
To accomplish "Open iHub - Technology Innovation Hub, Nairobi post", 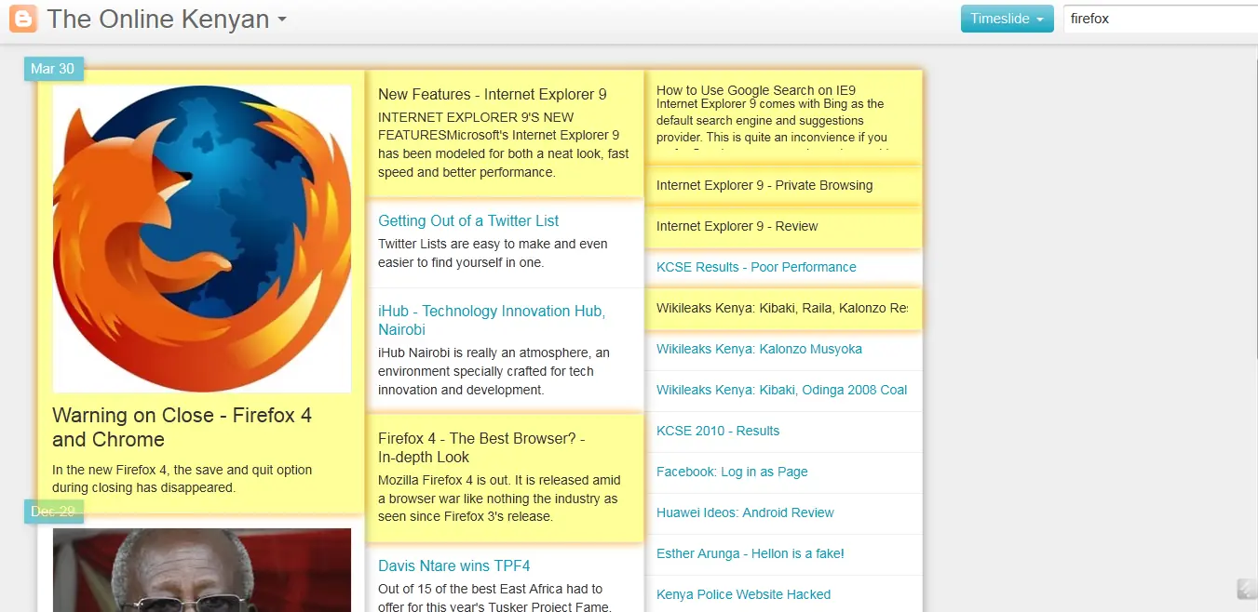I will 492,320.
